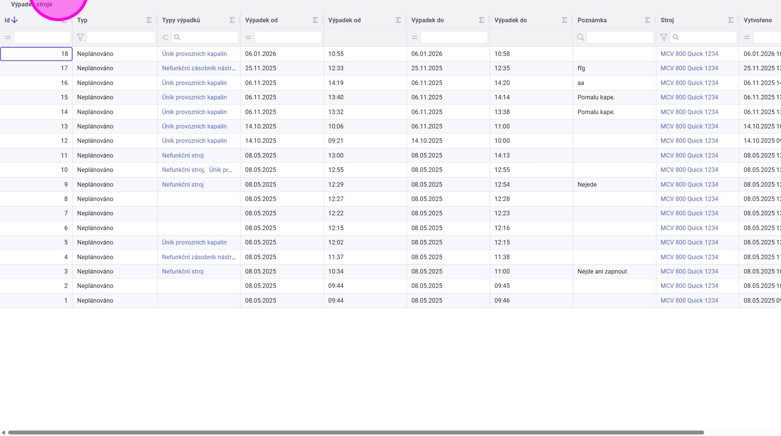Viewport: 781px width, 436px height.
Task: Click the Typ filter input field
Action: pos(121,37)
